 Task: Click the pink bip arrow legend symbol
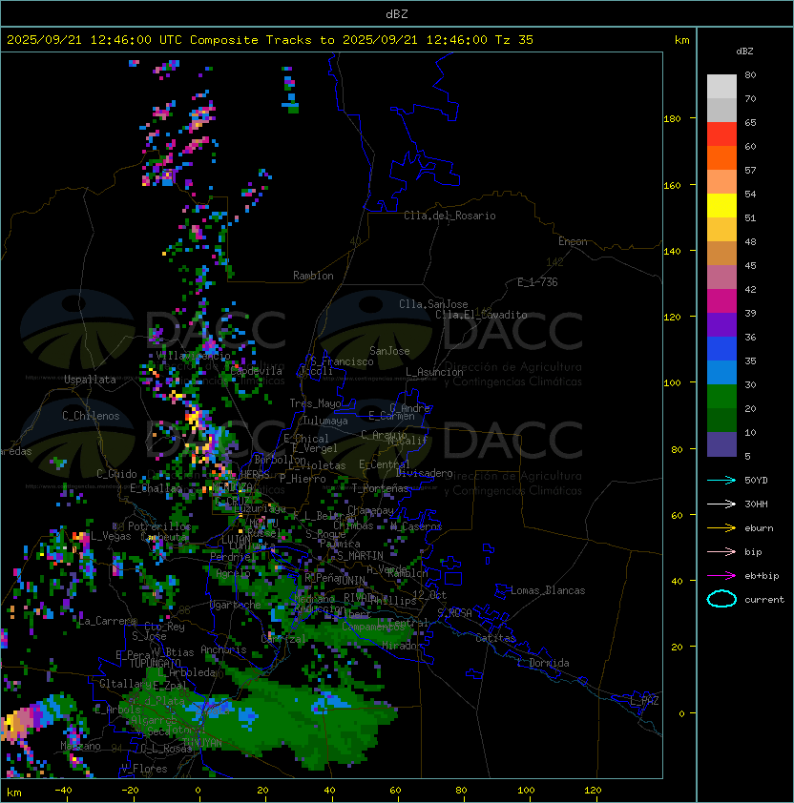tap(721, 551)
